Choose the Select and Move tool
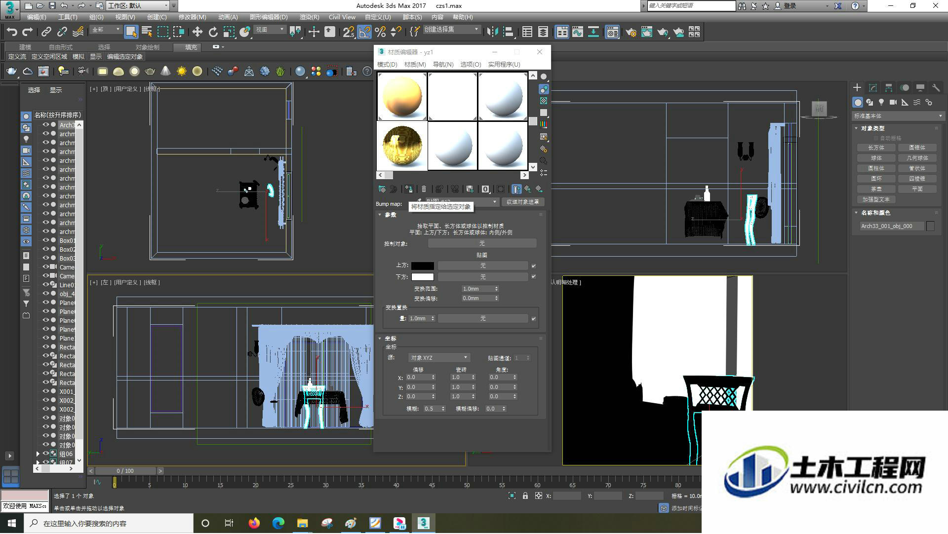The height and width of the screenshot is (534, 948). pos(197,32)
